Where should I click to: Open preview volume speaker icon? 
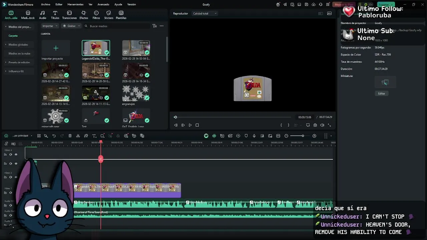coord(322,125)
